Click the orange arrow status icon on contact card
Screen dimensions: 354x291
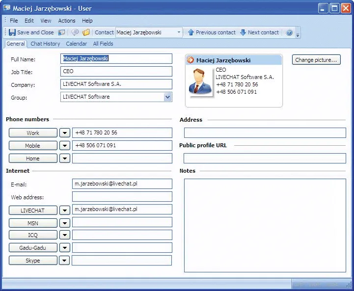click(x=191, y=60)
